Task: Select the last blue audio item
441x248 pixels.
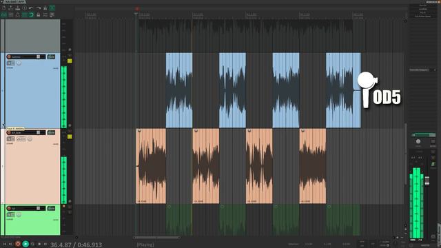Action: coord(343,90)
